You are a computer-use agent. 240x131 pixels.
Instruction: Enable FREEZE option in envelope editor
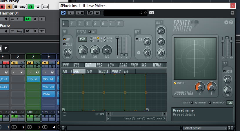click(133, 119)
